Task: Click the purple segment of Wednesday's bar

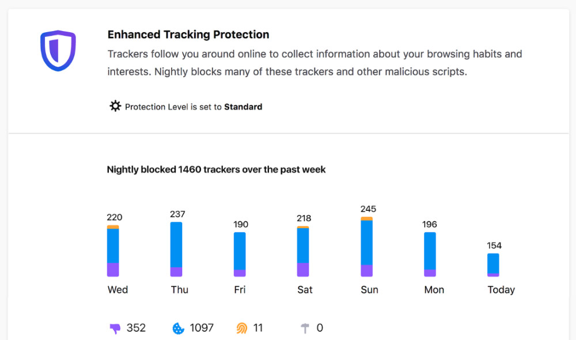Action: pos(113,270)
